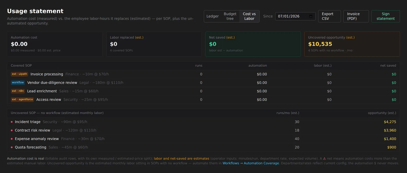Viewport: 407px width, 173px height.
Task: Open the Workflows → Automation Coverage link
Action: click(251, 163)
